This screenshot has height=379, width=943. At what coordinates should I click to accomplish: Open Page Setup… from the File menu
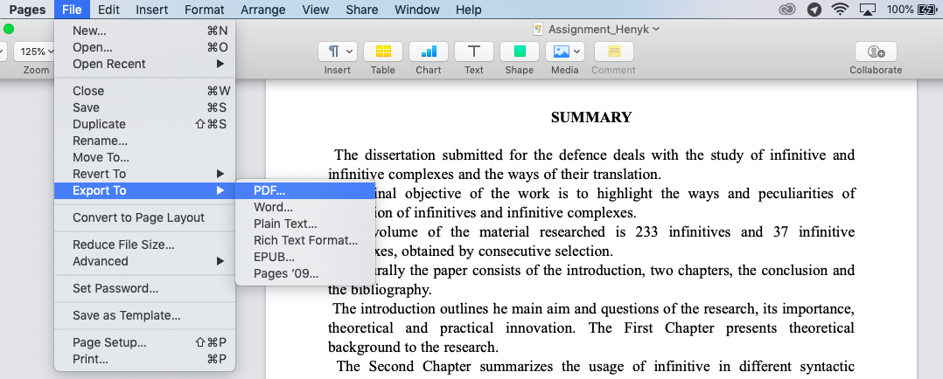pos(144,343)
